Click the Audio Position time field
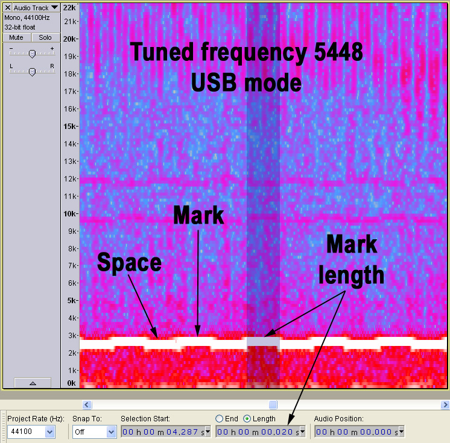 point(357,432)
